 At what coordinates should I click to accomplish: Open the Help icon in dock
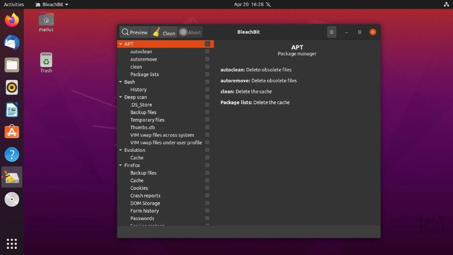point(12,155)
